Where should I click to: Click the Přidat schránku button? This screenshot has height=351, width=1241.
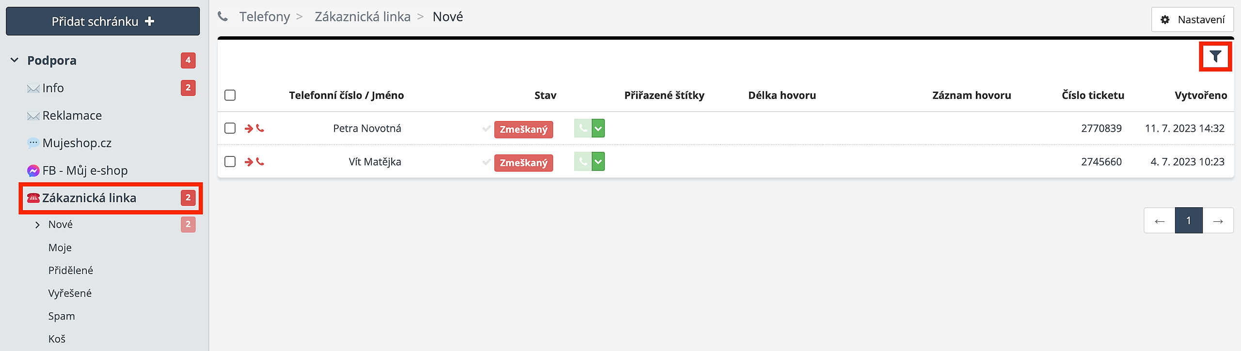(x=103, y=21)
